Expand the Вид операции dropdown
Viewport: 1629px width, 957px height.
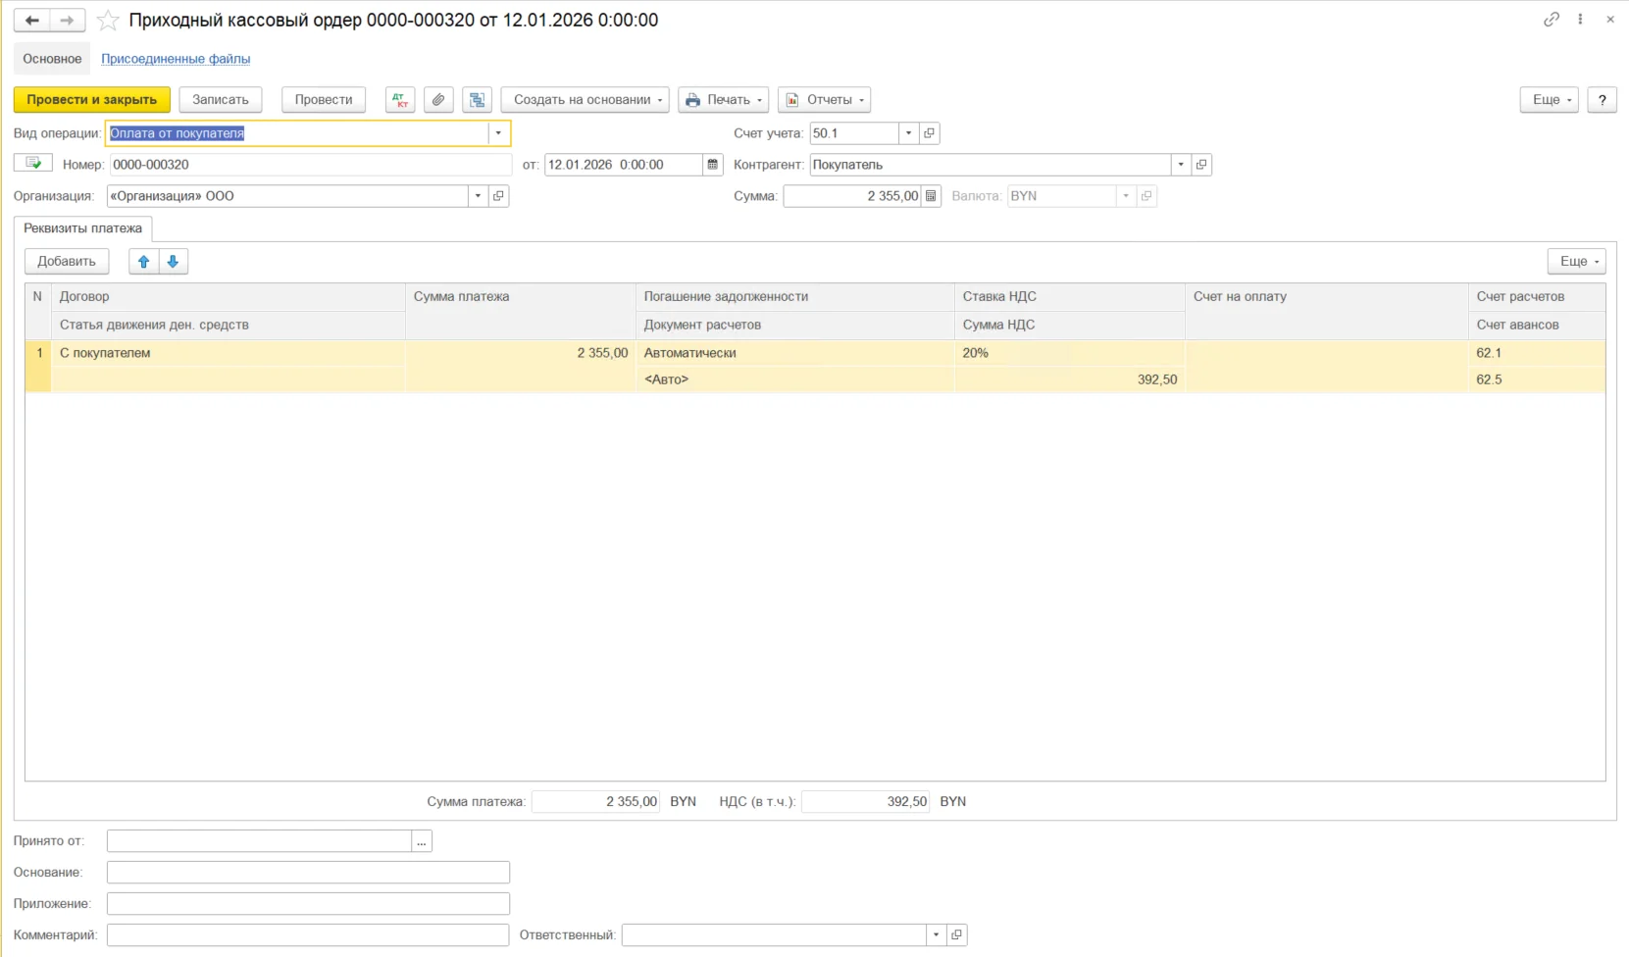498,133
